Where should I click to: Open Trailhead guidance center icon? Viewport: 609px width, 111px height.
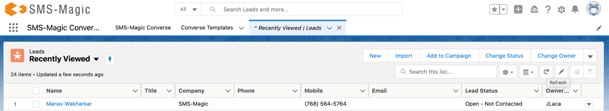click(534, 10)
